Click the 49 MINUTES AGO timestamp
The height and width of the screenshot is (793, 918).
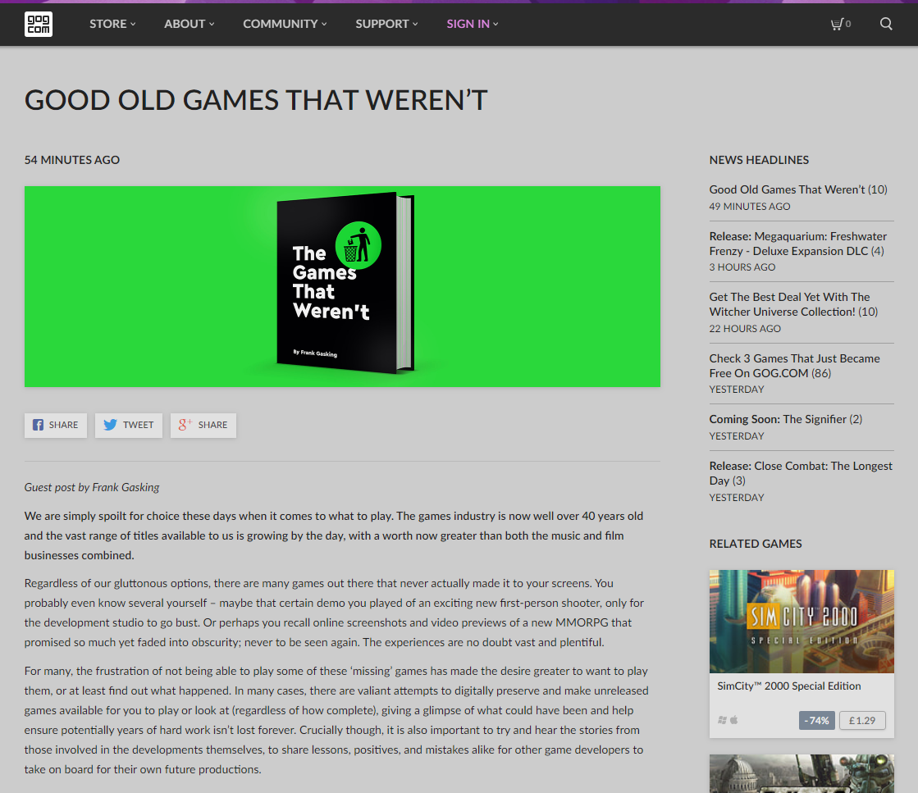[x=749, y=207]
